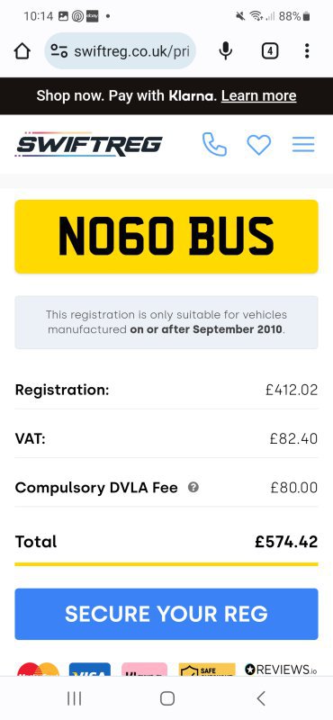Open the tab switcher showing 4

[270, 51]
